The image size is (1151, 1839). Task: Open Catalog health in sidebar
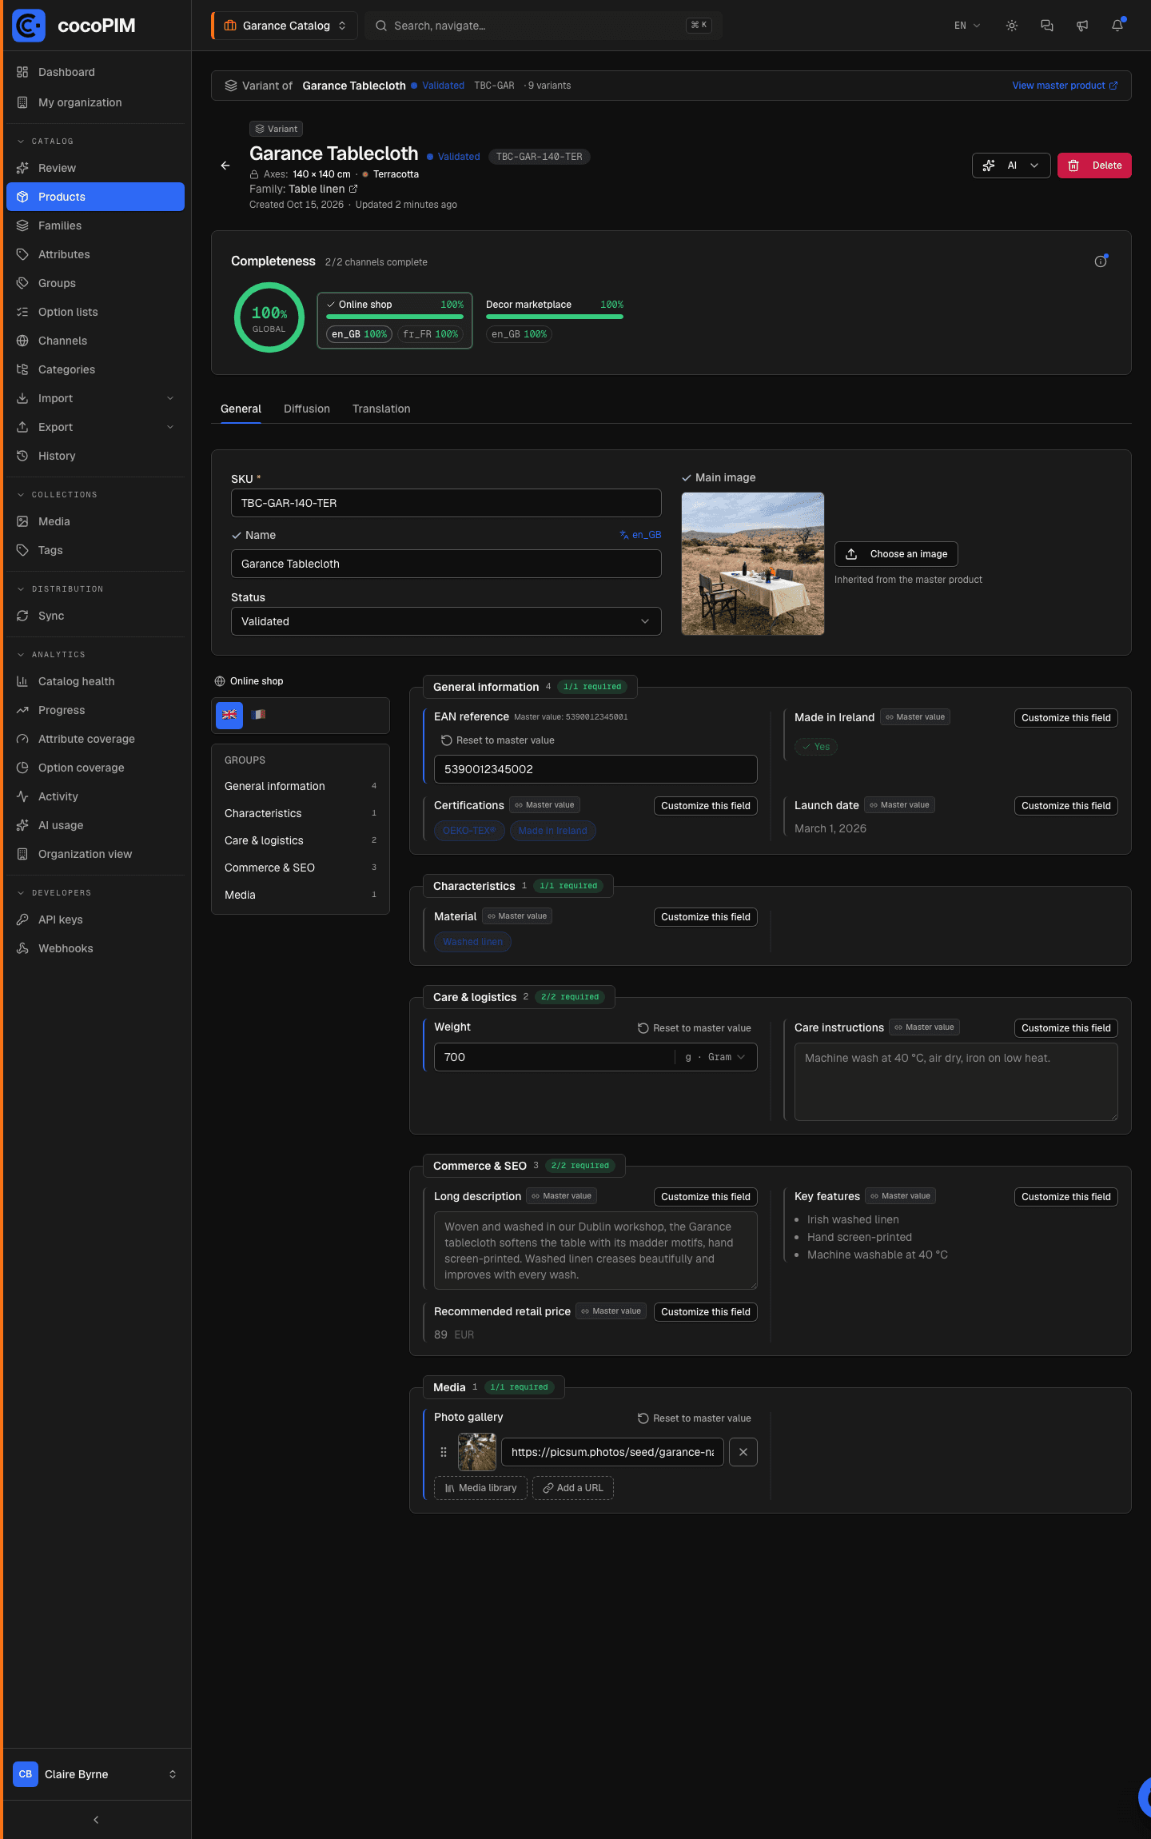coord(96,681)
